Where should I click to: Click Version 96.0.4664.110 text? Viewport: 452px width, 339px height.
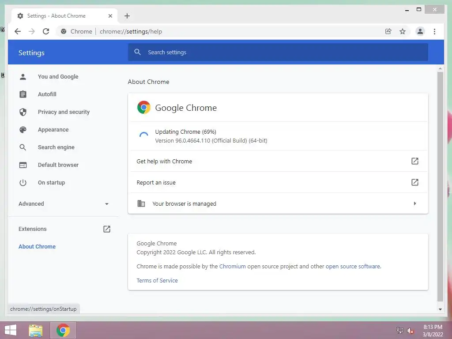pos(211,141)
